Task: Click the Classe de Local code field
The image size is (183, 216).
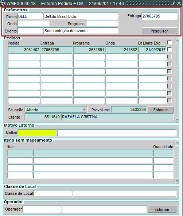Action: pos(53,193)
